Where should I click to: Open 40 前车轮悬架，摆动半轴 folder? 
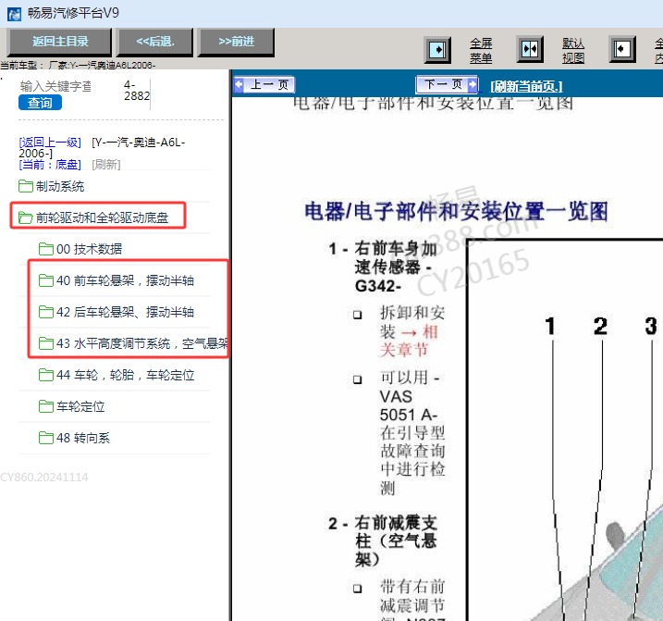pos(125,280)
